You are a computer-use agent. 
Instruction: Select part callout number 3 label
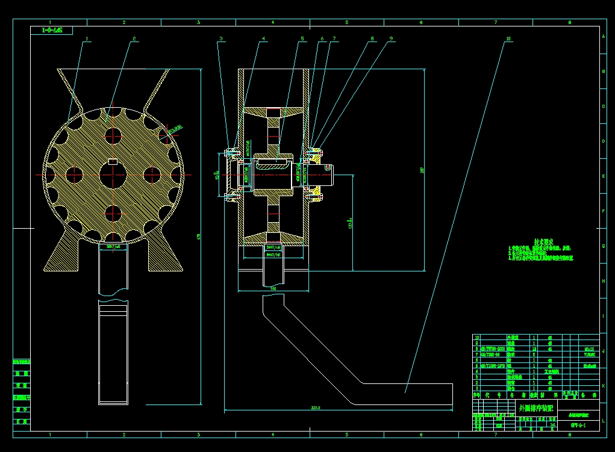point(221,39)
